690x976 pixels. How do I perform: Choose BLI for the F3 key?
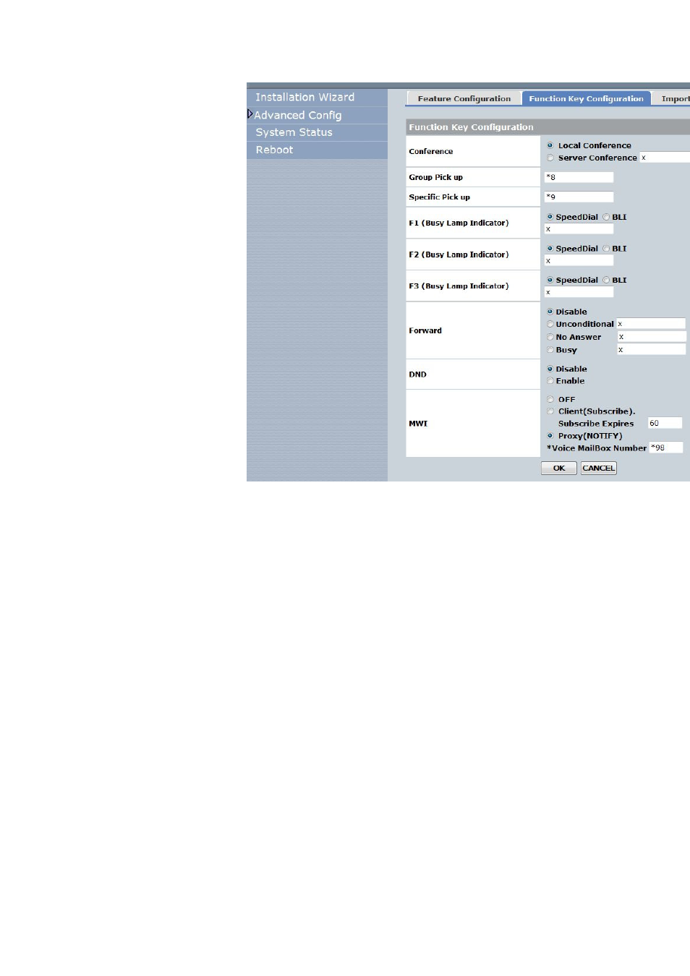point(606,281)
